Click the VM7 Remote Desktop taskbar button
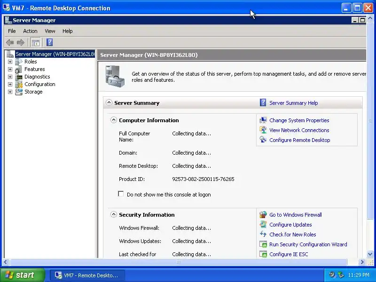The width and height of the screenshot is (376, 282). click(87, 275)
